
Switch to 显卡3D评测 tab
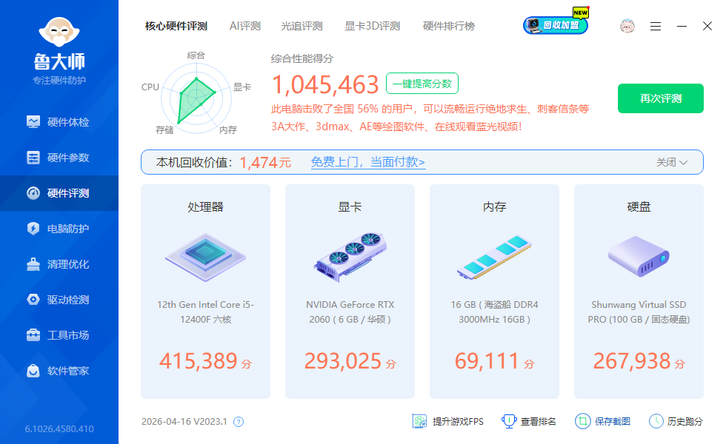click(372, 26)
